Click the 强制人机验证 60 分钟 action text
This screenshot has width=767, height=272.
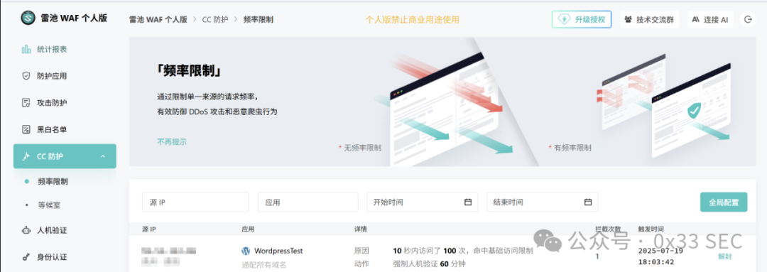point(429,264)
